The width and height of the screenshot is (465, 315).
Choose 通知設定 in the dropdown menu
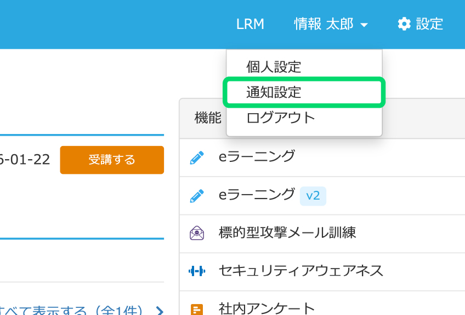[x=274, y=92]
